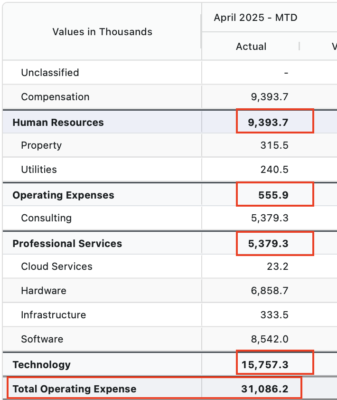The height and width of the screenshot is (400, 337).
Task: Select the Operating Expenses group row label
Action: point(63,195)
